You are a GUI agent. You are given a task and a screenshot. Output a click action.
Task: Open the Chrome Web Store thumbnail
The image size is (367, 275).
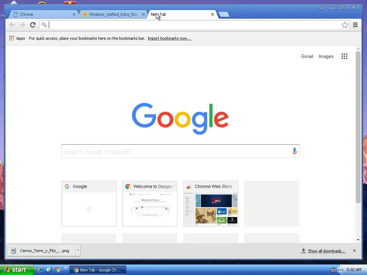click(211, 204)
